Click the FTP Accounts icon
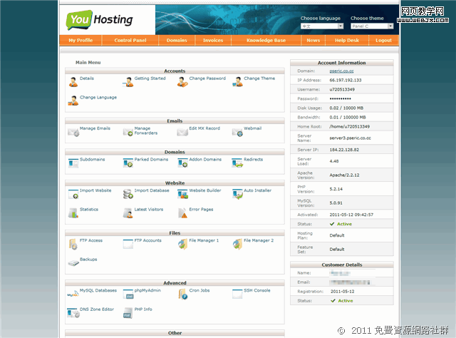Viewport: 456px width, 338px height. [x=128, y=244]
